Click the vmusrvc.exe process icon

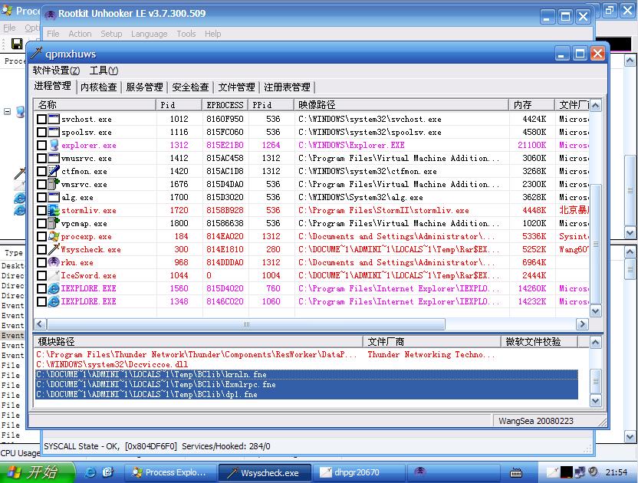[54, 158]
